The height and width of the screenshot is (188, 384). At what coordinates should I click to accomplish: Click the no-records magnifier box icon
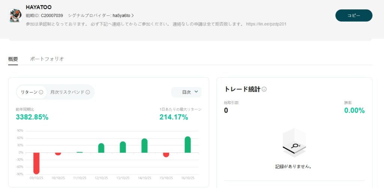pyautogui.click(x=294, y=144)
